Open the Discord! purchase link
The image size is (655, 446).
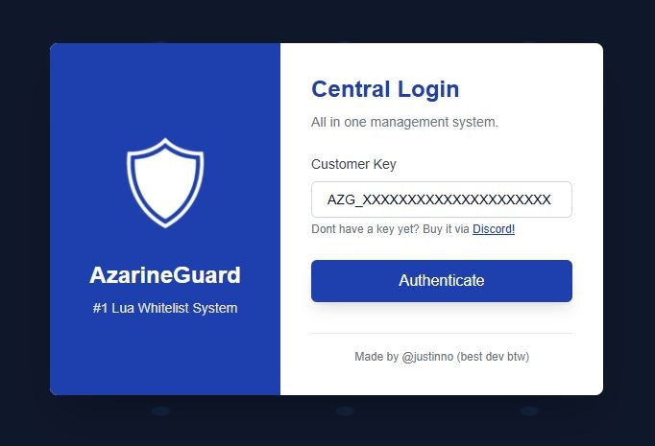click(494, 229)
